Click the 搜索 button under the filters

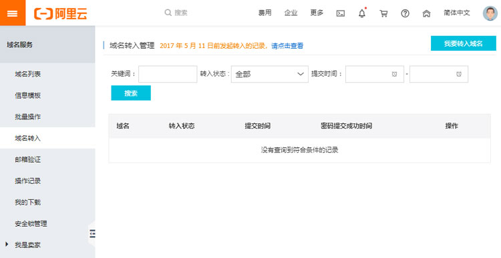(x=131, y=93)
